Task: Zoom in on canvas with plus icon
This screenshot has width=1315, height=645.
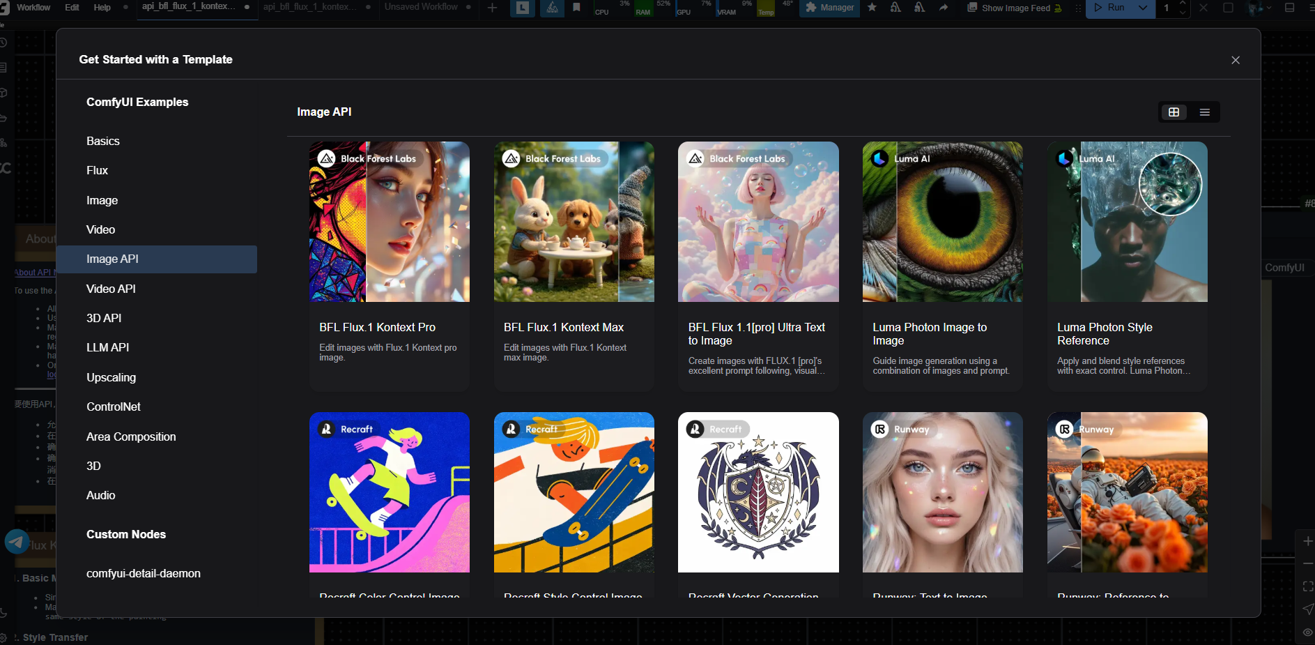Action: coord(1307,541)
